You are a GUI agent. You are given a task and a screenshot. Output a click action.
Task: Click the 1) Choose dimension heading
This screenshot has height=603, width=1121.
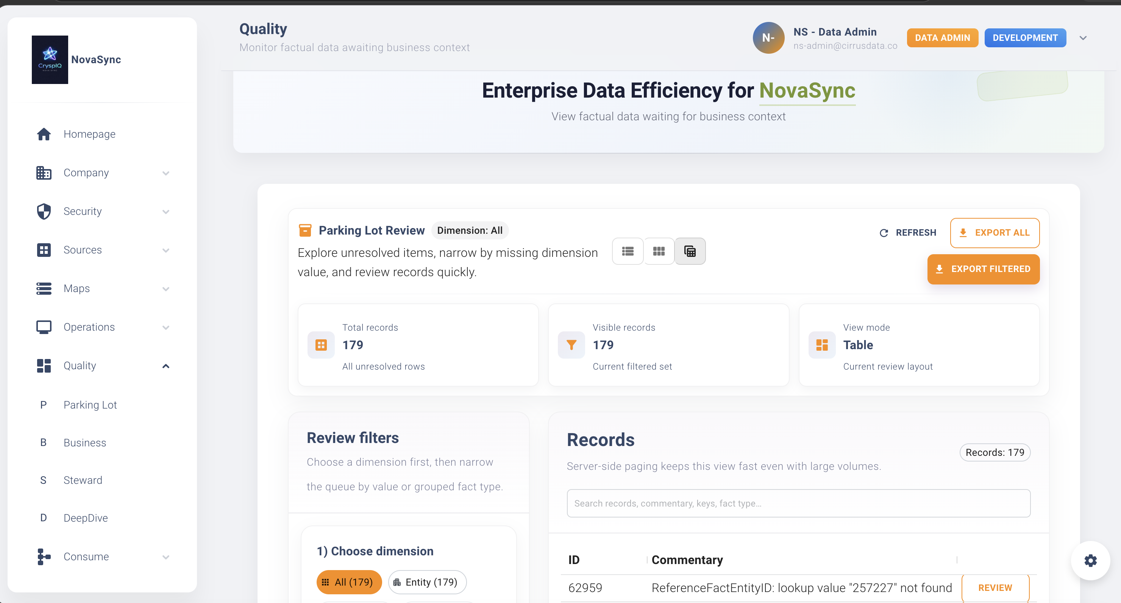point(375,552)
